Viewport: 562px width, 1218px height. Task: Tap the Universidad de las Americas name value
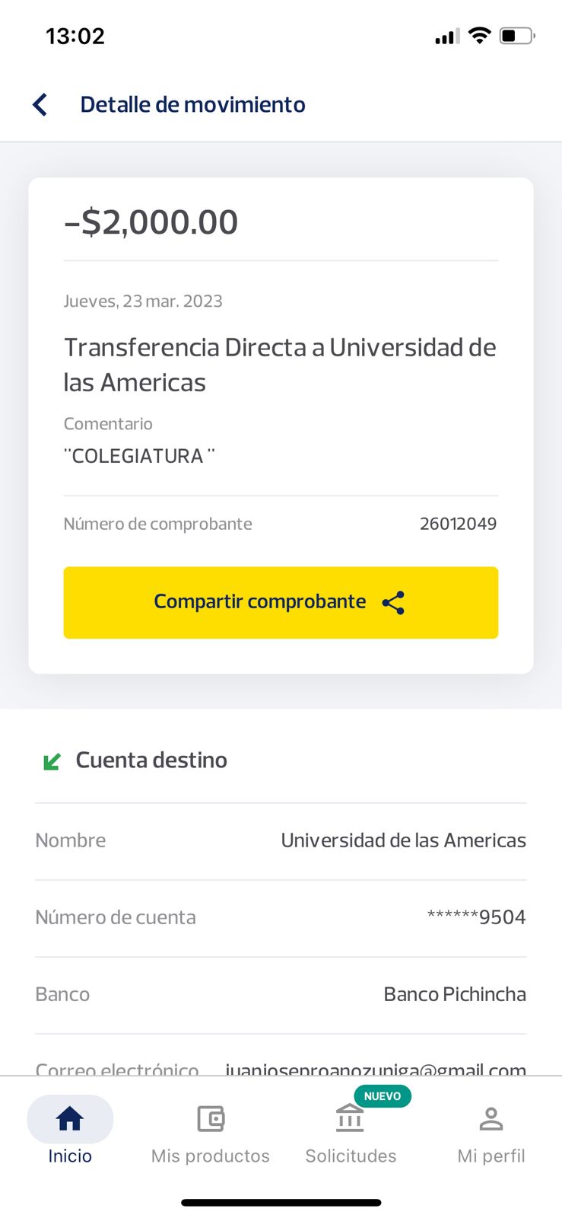coord(403,840)
